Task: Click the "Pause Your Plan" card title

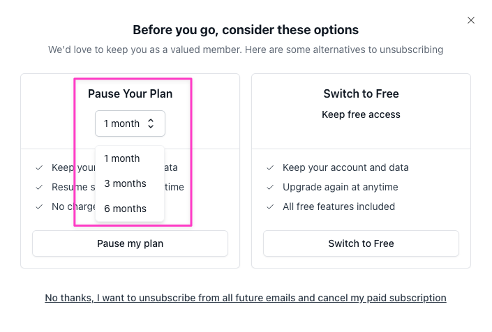Action: (130, 93)
